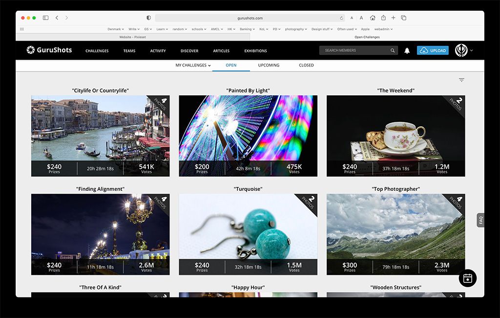Increase text size with large A

coord(361,18)
